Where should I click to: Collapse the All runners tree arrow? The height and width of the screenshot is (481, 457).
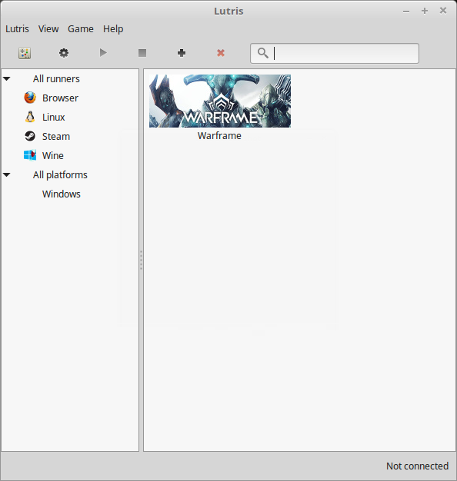pos(7,79)
